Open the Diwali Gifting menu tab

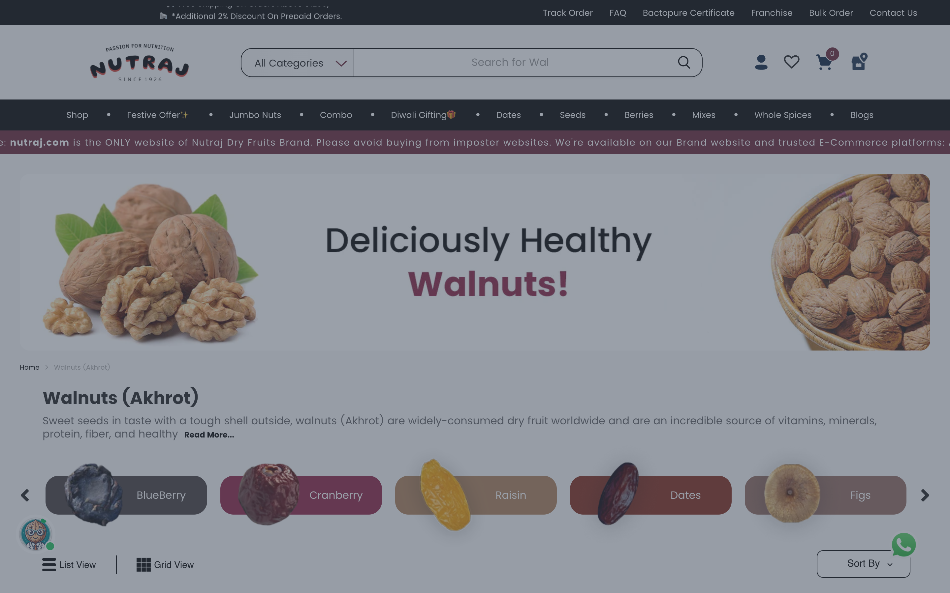423,115
